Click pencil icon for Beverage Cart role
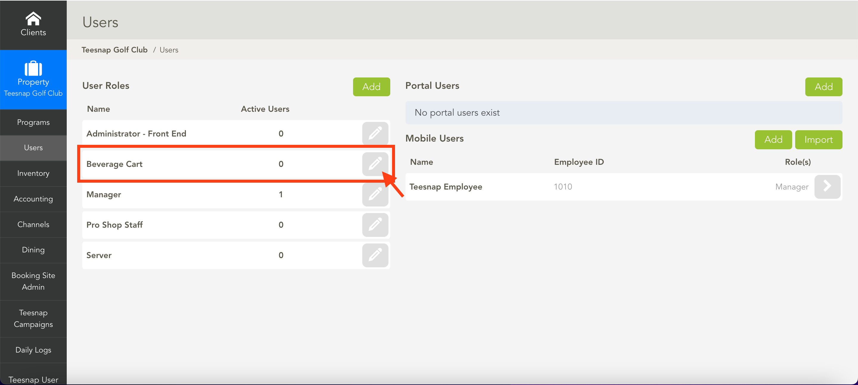This screenshot has height=385, width=858. (375, 164)
